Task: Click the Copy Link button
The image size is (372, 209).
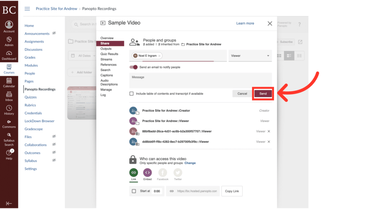Action: [232, 191]
